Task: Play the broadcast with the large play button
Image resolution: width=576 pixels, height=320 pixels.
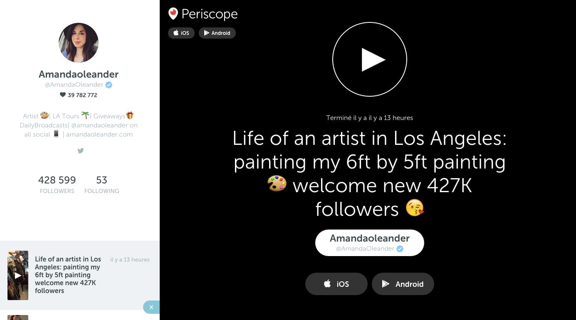Action: pyautogui.click(x=369, y=60)
